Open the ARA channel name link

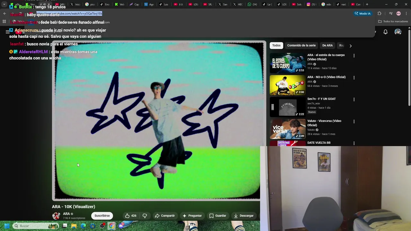(66, 214)
